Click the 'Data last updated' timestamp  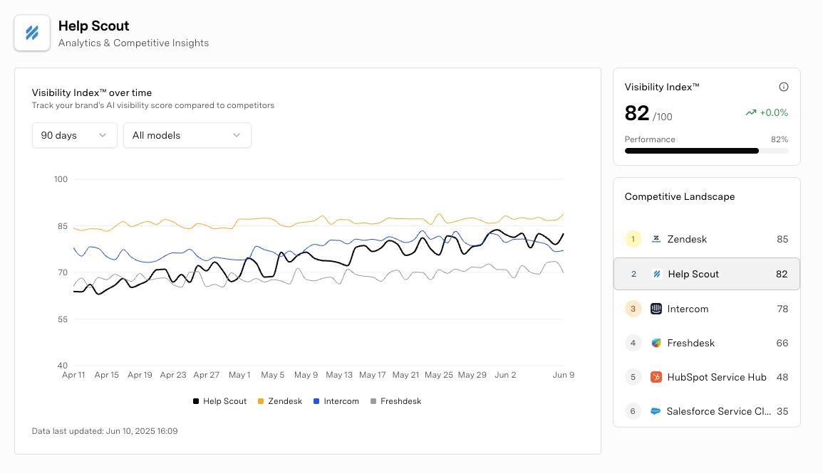point(105,431)
